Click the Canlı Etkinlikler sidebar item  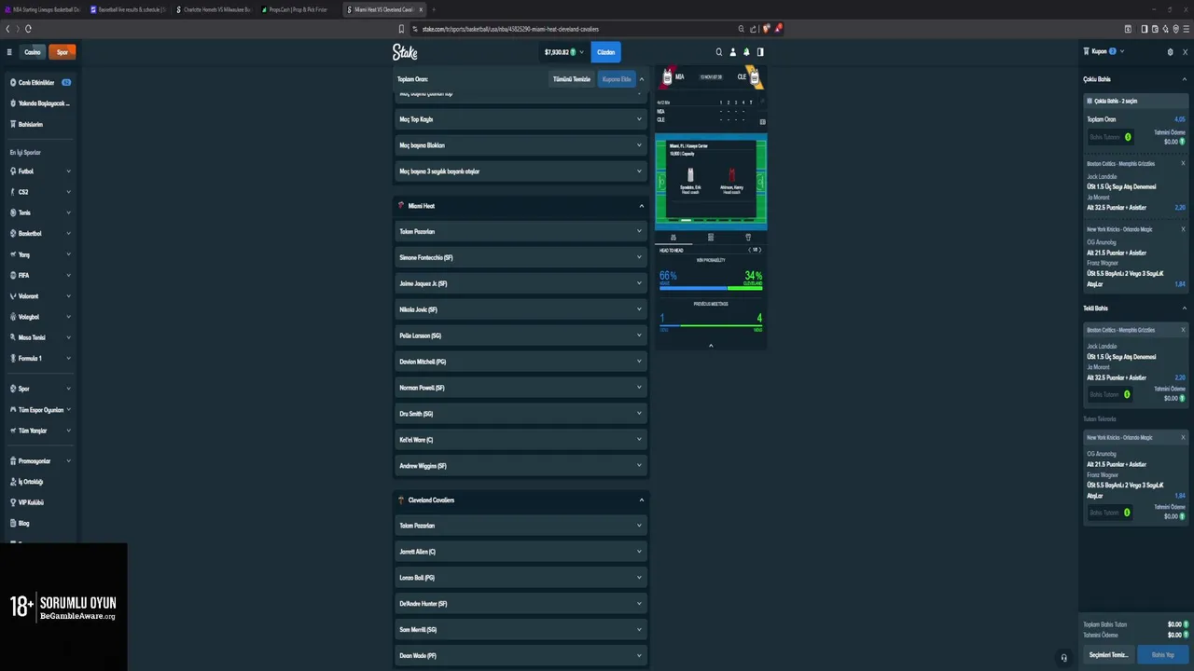(40, 83)
